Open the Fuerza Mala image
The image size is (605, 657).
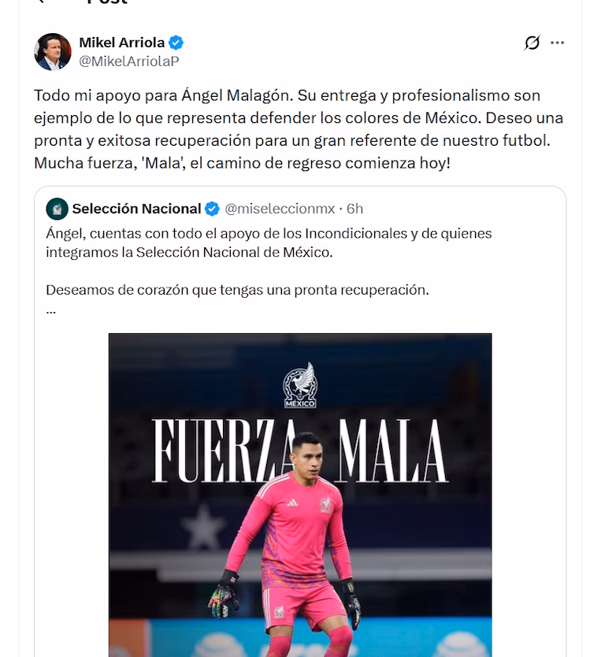[300, 495]
